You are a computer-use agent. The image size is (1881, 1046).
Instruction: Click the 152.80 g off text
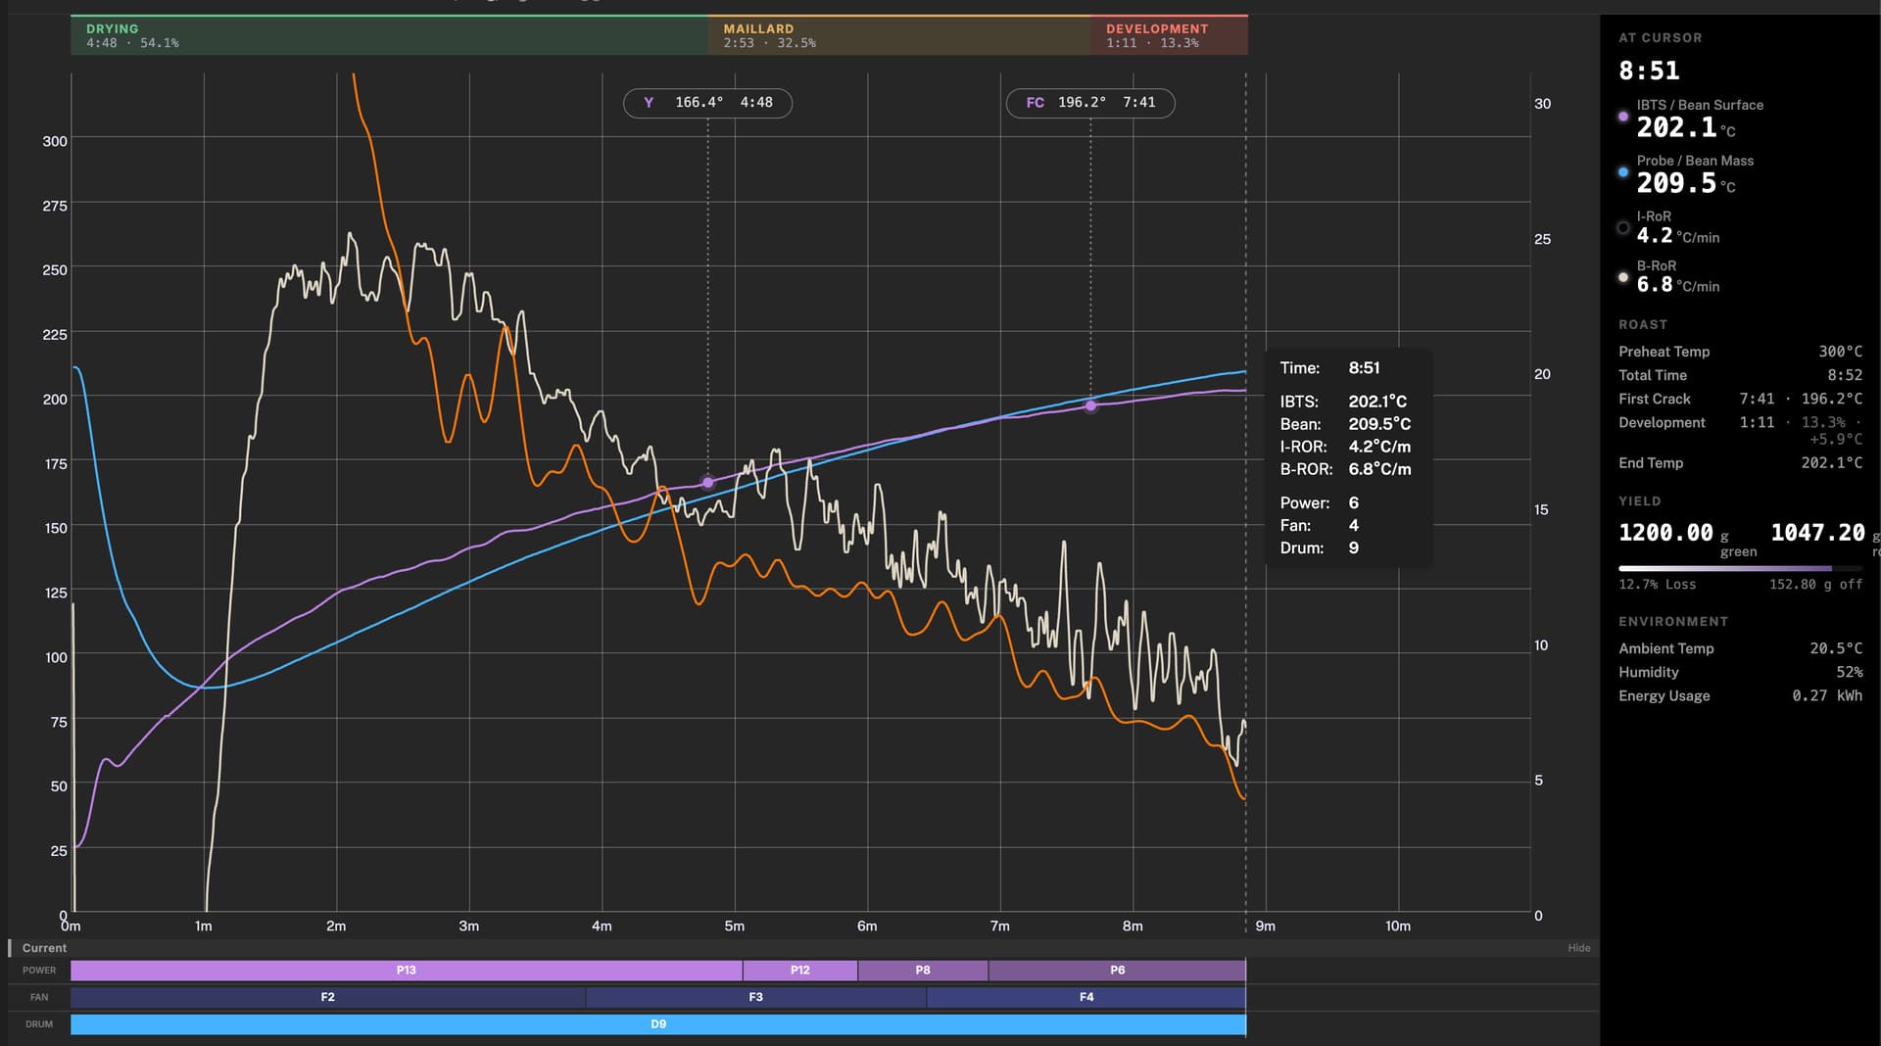pyautogui.click(x=1815, y=585)
